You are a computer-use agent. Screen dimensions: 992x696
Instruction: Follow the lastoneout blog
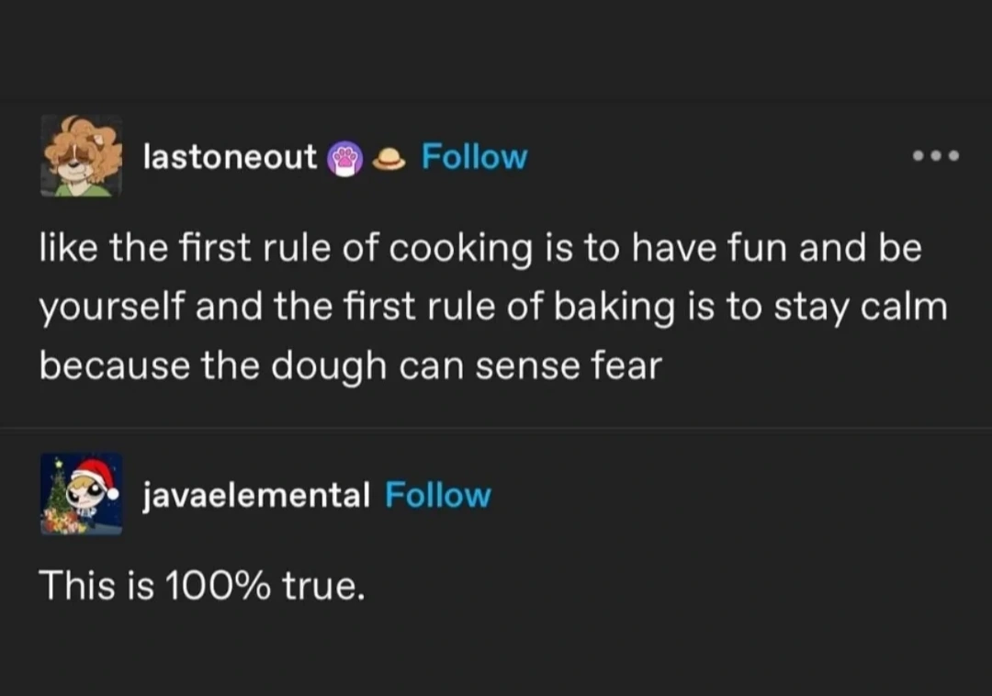tap(474, 157)
